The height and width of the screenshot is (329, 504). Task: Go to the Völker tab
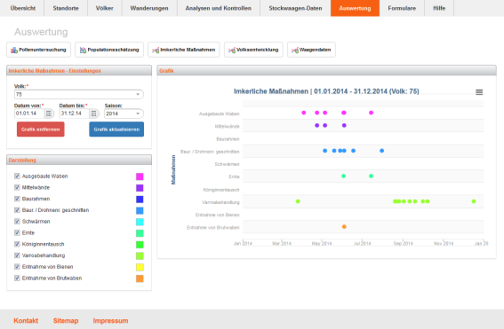[105, 8]
